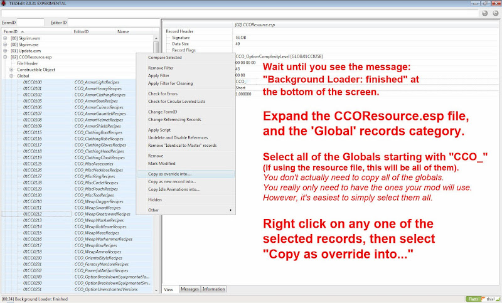Click the Signature row in record view
The image size is (502, 303).
tap(181, 38)
